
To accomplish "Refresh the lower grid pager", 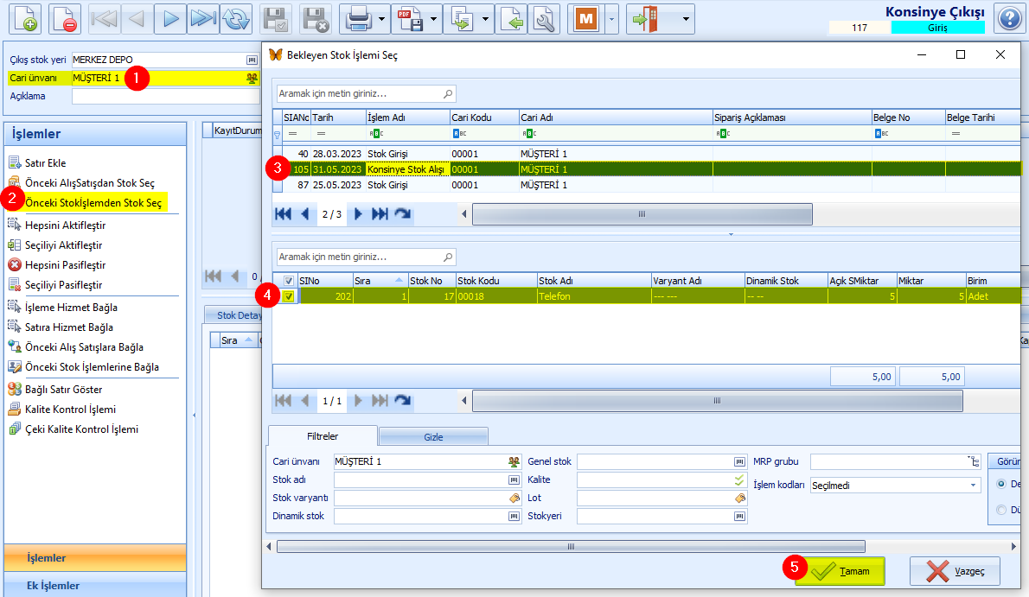I will [x=403, y=400].
